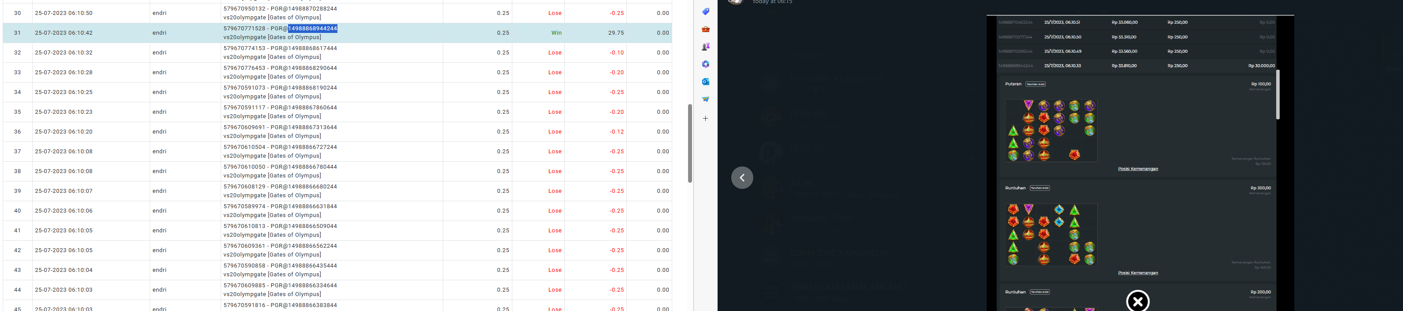Click timestamp 25-07-2023 06:10:03 in row 44
This screenshot has height=311, width=1403.
pos(64,290)
